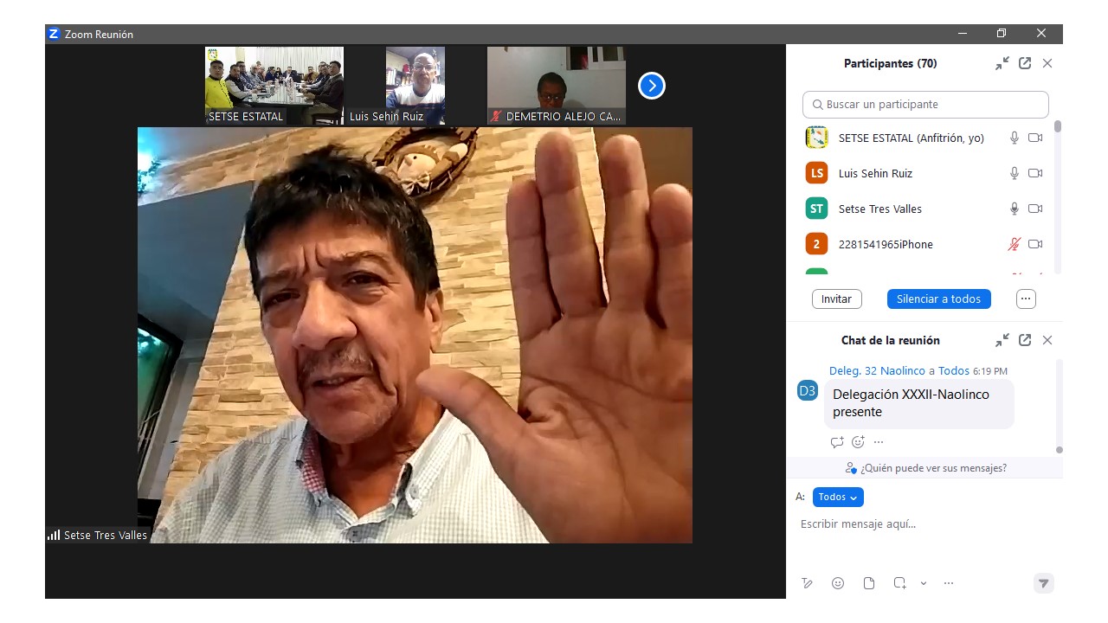Screen dimensions: 1108x623
Task: Show next video thumbnails with blue arrow
Action: tap(651, 86)
